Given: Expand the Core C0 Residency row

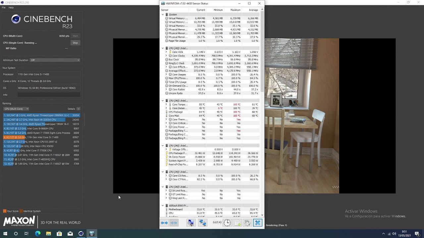Looking at the screenshot, I should pos(166,176).
